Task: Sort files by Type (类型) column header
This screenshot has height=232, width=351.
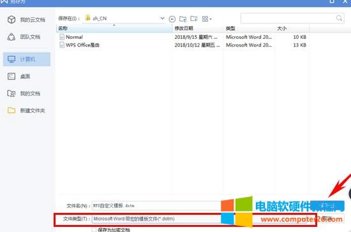Action: (249, 29)
